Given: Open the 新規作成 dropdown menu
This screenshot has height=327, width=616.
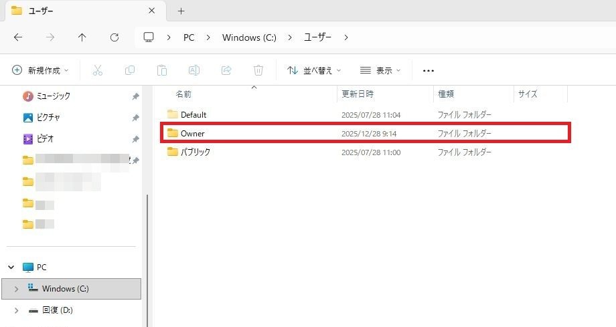Looking at the screenshot, I should coord(41,70).
